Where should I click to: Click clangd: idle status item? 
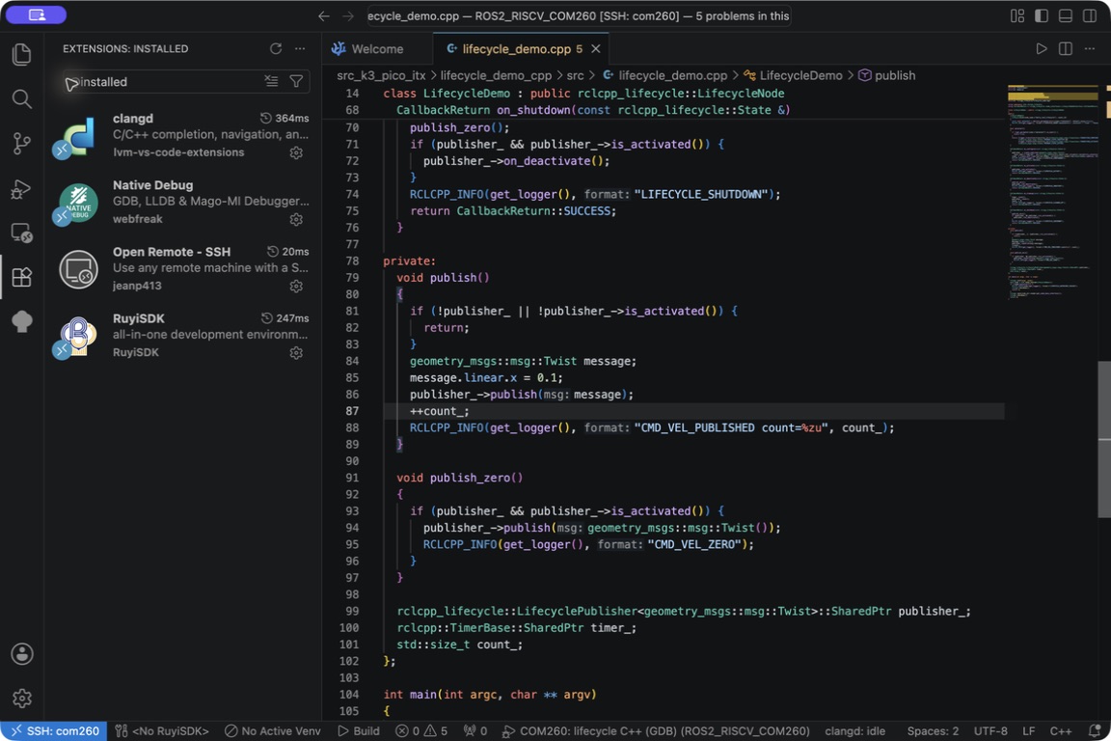click(854, 731)
